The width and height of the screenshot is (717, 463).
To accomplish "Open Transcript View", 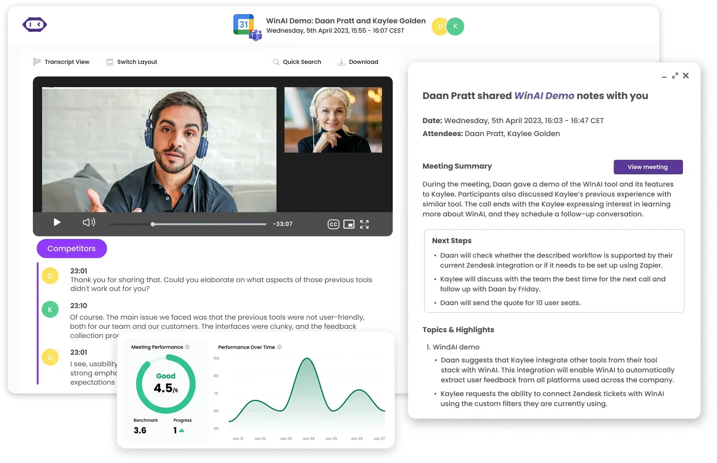I will pyautogui.click(x=67, y=62).
